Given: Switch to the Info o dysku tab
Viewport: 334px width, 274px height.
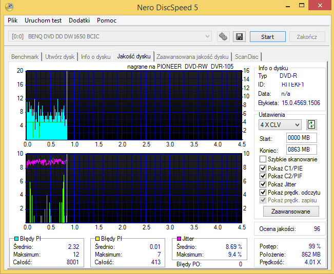Looking at the screenshot, I should pyautogui.click(x=95, y=57).
